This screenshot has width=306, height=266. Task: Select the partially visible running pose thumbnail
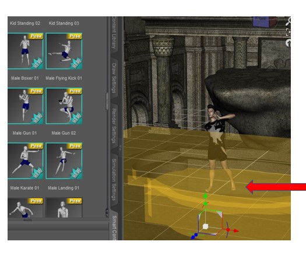point(26,208)
